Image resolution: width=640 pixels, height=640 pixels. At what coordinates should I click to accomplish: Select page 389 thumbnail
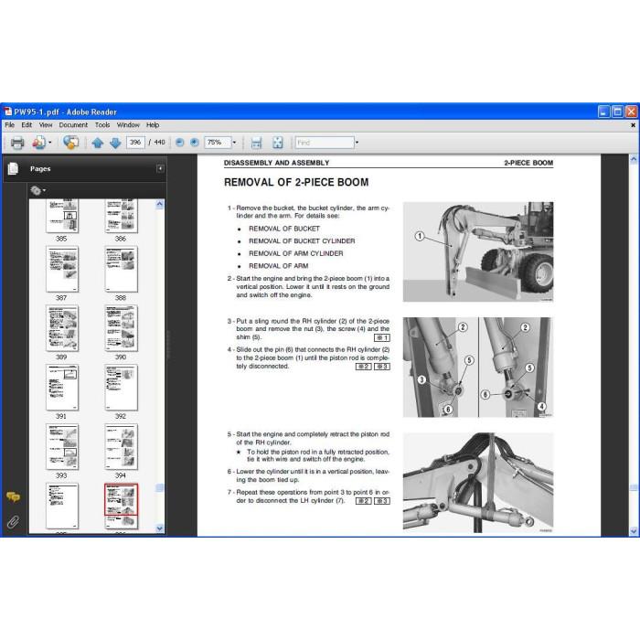pyautogui.click(x=62, y=328)
